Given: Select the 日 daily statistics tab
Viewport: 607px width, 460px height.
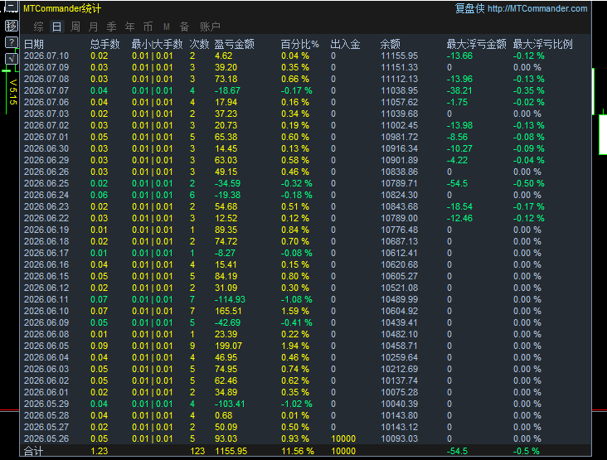Looking at the screenshot, I should tap(57, 27).
